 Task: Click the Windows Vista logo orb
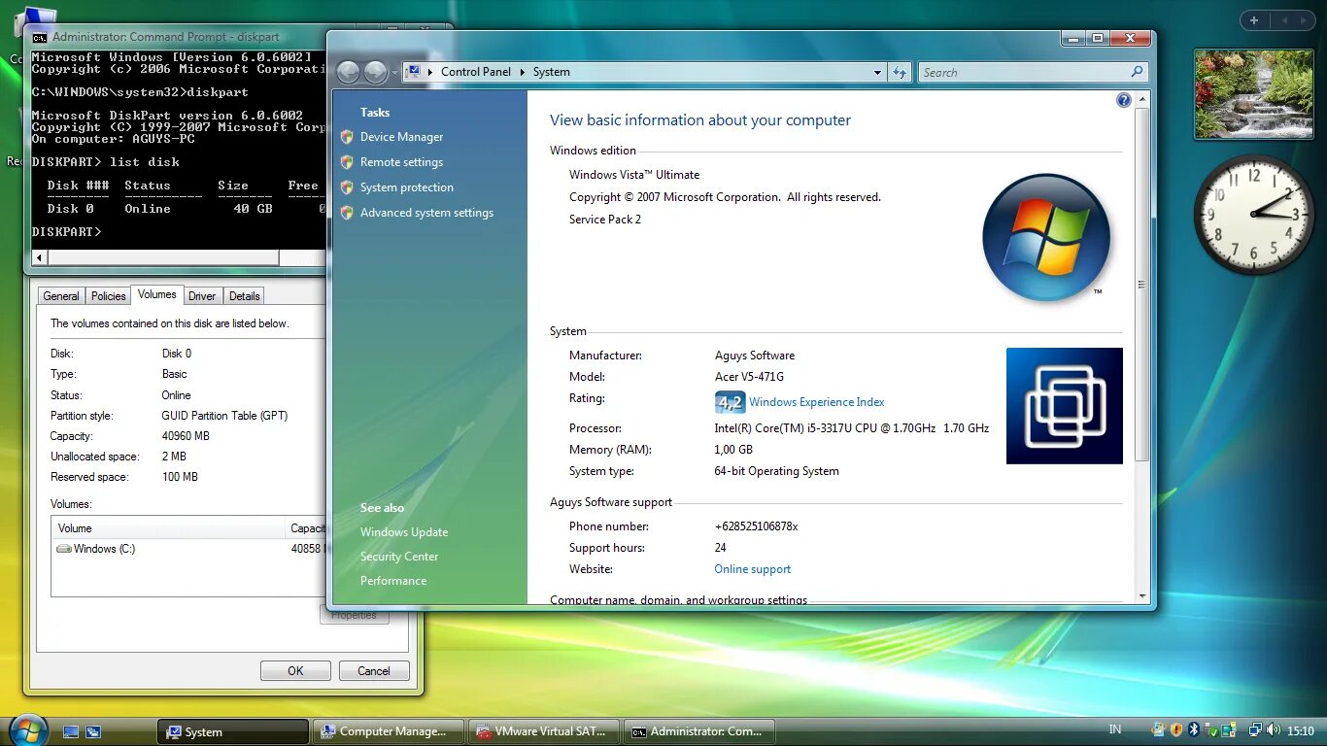point(1046,237)
